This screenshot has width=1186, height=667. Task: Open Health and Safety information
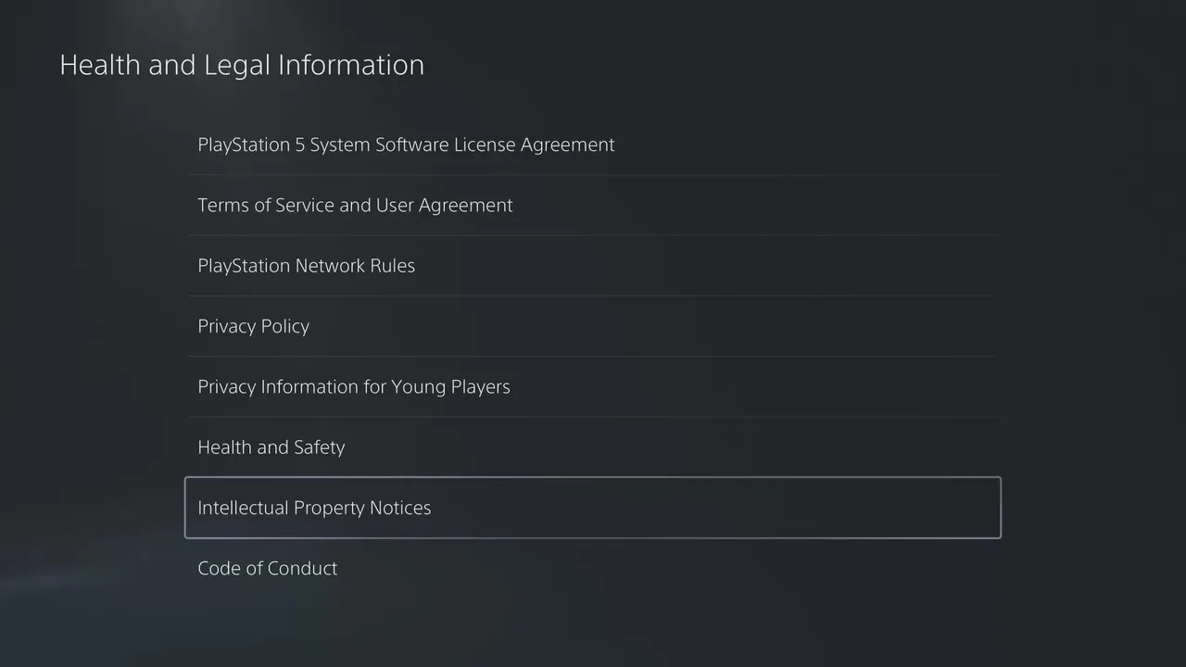pos(593,447)
